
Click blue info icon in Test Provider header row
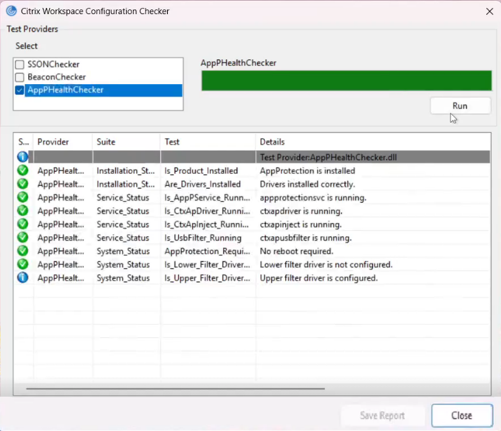pyautogui.click(x=23, y=157)
